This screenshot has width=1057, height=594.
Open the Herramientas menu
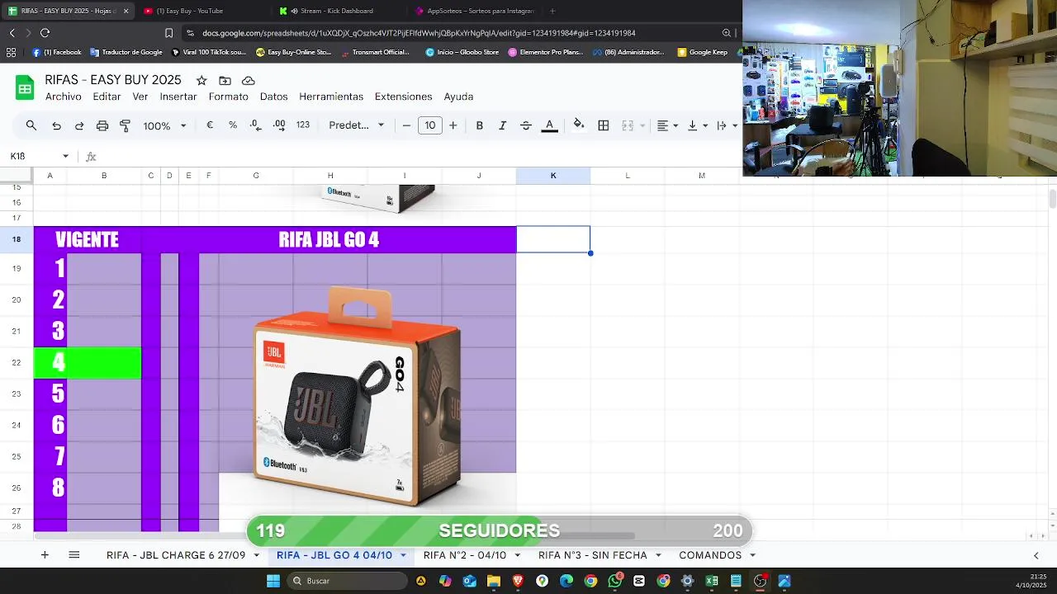[331, 97]
